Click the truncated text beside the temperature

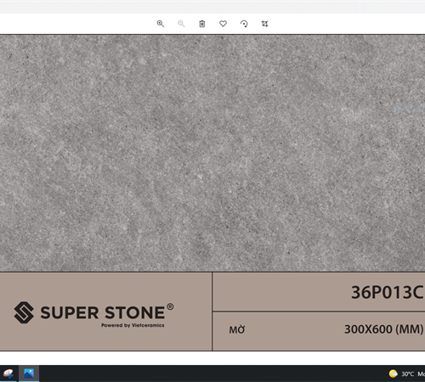pos(421,374)
